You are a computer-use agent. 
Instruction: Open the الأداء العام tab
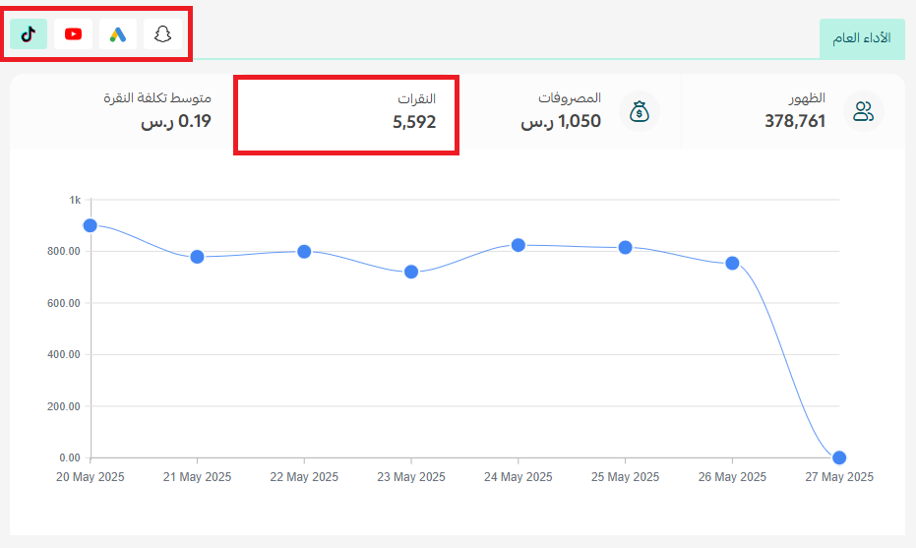[x=862, y=38]
